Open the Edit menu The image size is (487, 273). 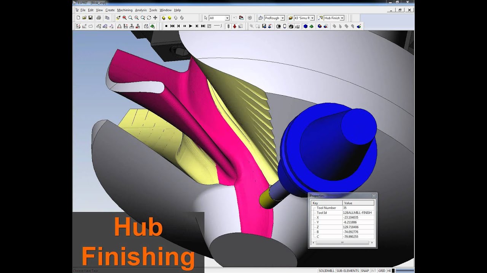point(91,10)
